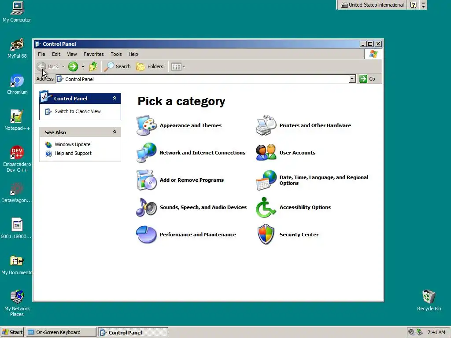This screenshot has height=338, width=451.
Task: Open the Forward history dropdown arrow
Action: point(83,67)
